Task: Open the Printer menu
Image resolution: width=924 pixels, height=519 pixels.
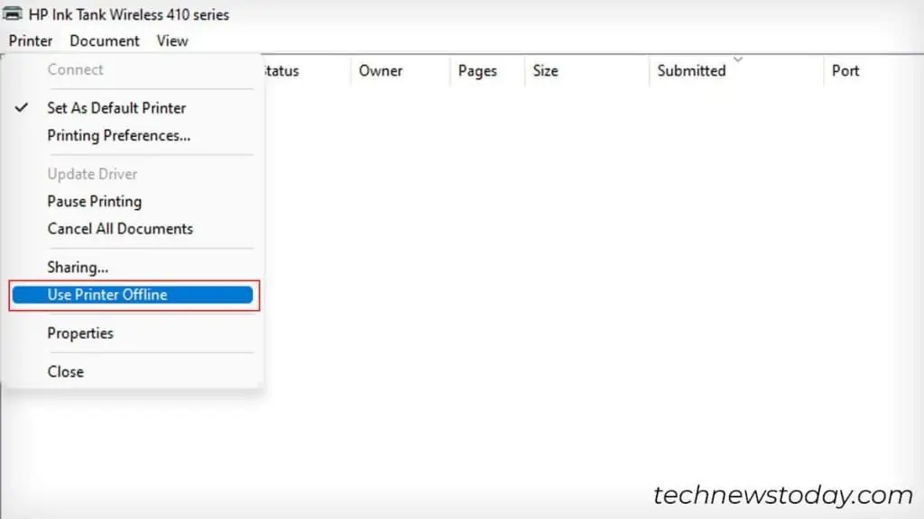Action: (31, 41)
